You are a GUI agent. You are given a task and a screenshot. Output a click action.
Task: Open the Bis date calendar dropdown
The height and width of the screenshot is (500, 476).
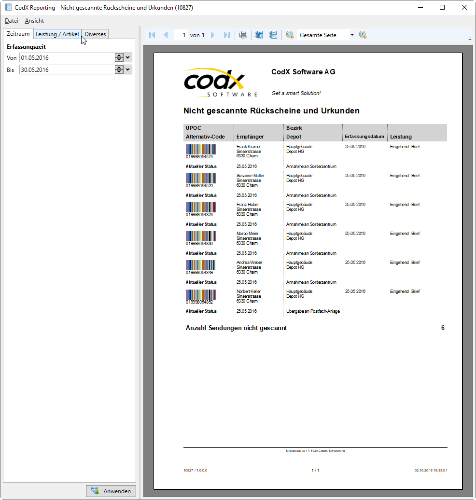click(127, 70)
